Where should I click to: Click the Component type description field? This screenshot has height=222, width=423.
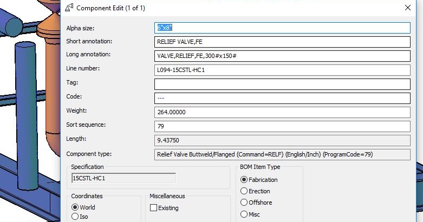(x=282, y=154)
